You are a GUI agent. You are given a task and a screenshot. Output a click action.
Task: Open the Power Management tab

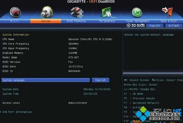pos(138,21)
